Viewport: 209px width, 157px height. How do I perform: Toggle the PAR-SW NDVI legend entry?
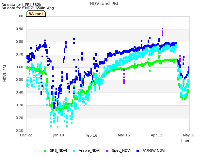coord(151,150)
